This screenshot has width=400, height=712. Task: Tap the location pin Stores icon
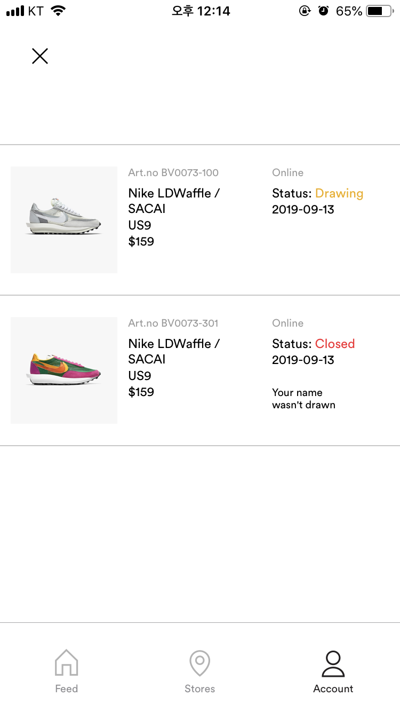pyautogui.click(x=200, y=663)
